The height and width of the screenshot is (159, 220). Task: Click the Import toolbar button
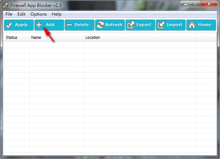point(171,25)
